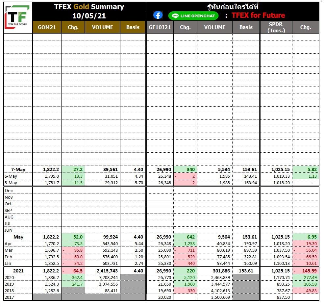
Task: Click SPDR value 1,019.33
Action: coord(282,176)
